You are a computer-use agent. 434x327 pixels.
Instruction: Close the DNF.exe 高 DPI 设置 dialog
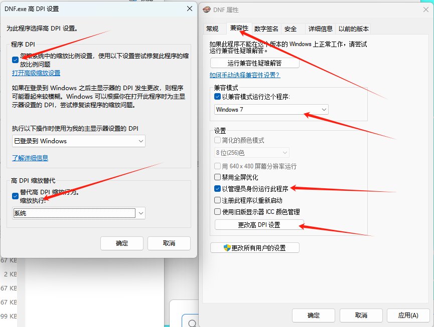pos(190,9)
